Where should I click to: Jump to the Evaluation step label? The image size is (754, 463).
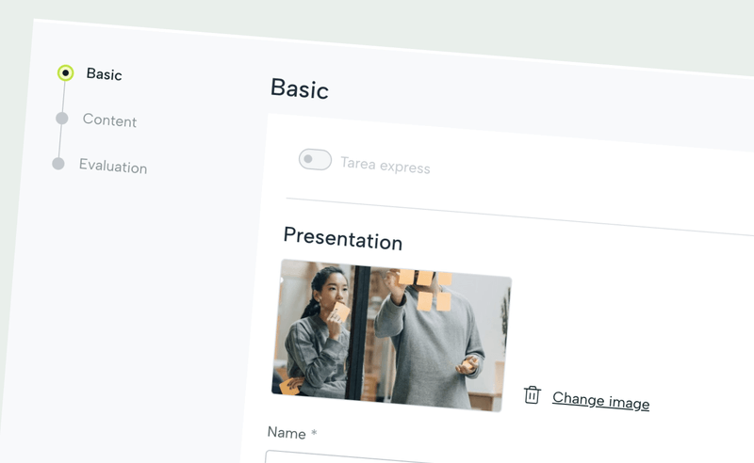tap(113, 167)
